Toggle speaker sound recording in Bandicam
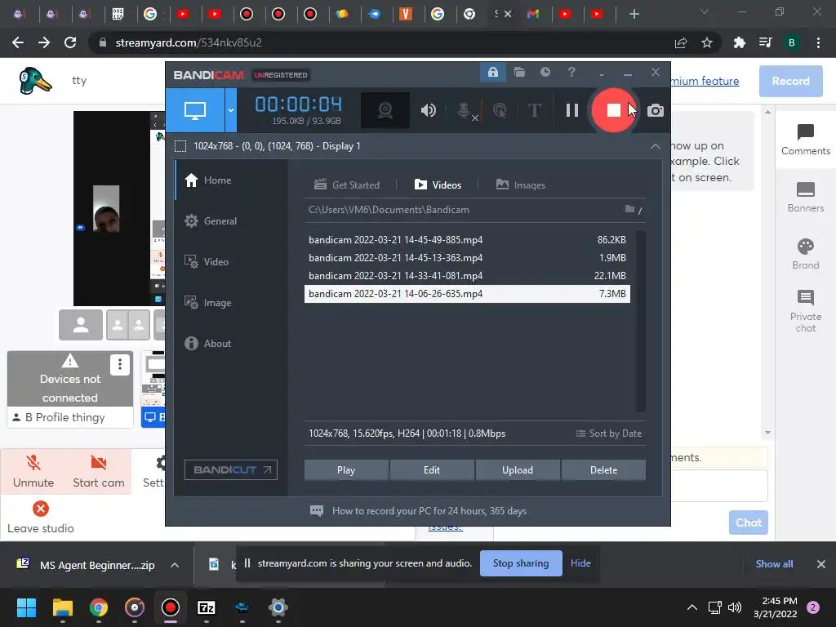The height and width of the screenshot is (627, 836). (x=428, y=110)
